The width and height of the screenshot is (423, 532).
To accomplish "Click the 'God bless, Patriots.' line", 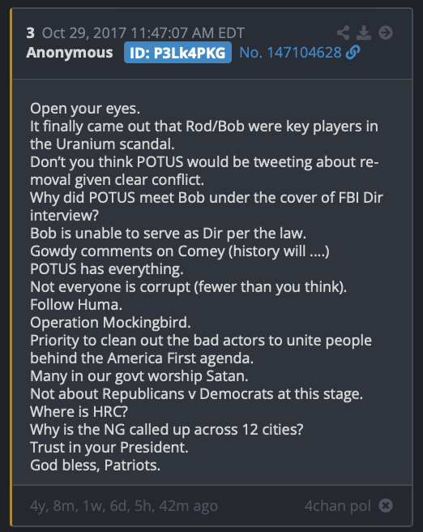I will tap(96, 466).
